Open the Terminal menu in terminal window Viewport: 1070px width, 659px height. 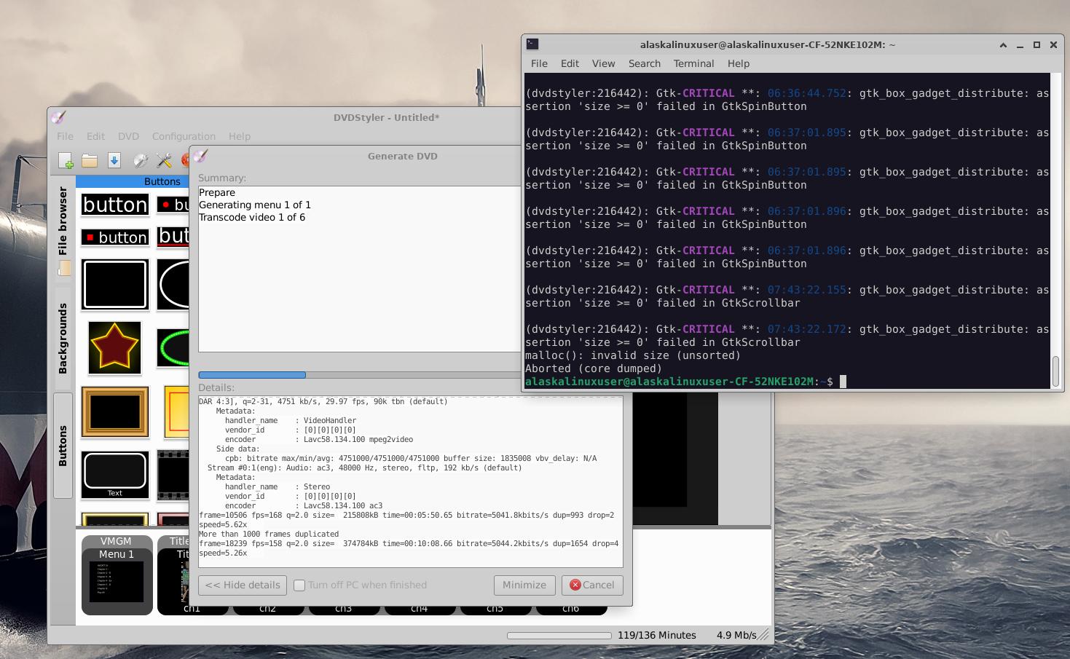point(693,63)
